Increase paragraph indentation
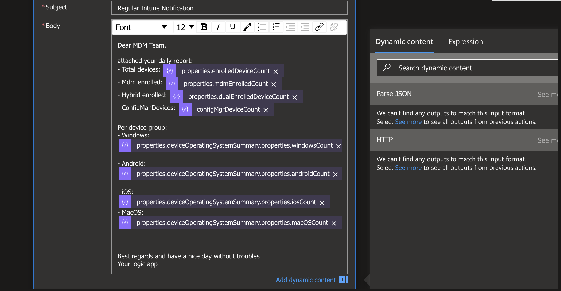561x291 pixels. click(x=291, y=27)
